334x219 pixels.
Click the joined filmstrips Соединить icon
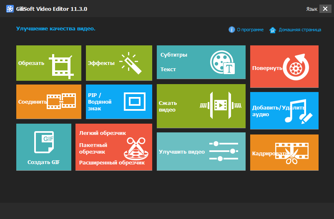coord(61,101)
